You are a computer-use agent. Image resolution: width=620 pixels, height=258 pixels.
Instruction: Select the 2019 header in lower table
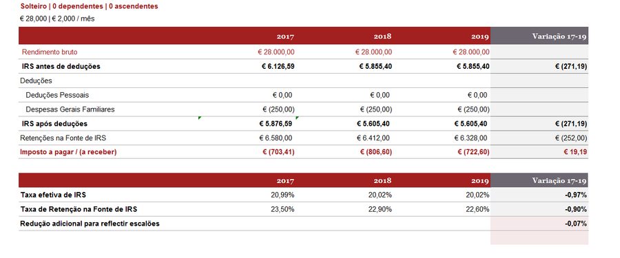pyautogui.click(x=480, y=180)
